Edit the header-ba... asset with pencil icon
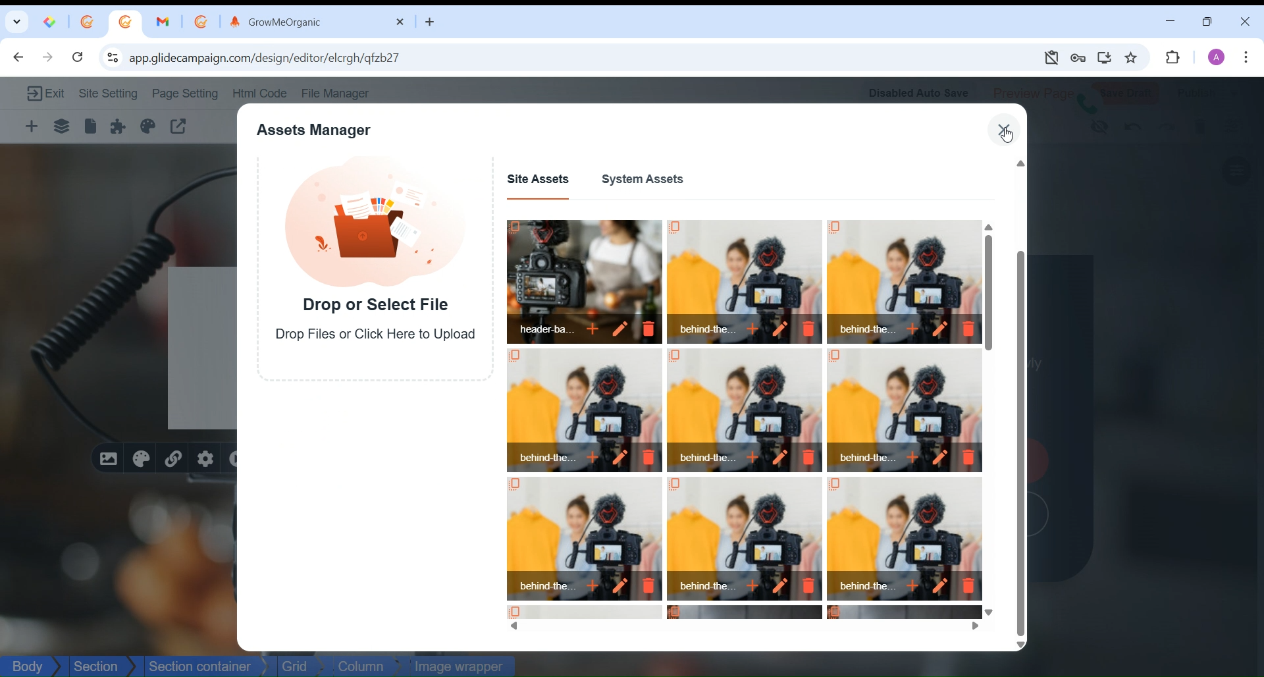This screenshot has height=677, width=1264. (x=620, y=329)
